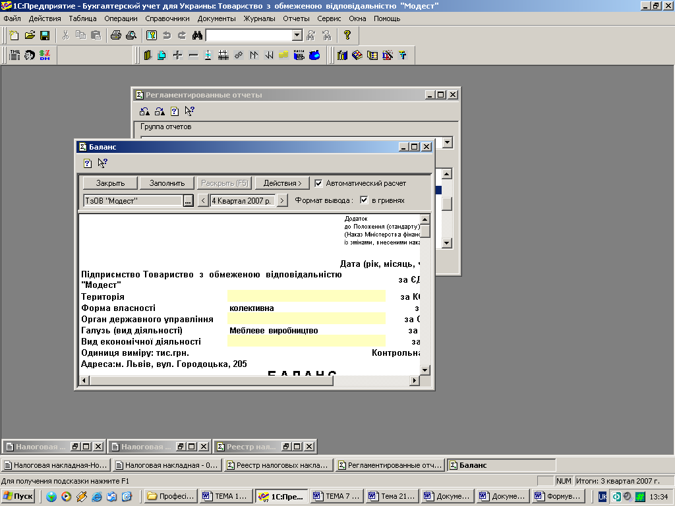The image size is (675, 506).
Task: Open the Справочники menu
Action: (x=167, y=18)
